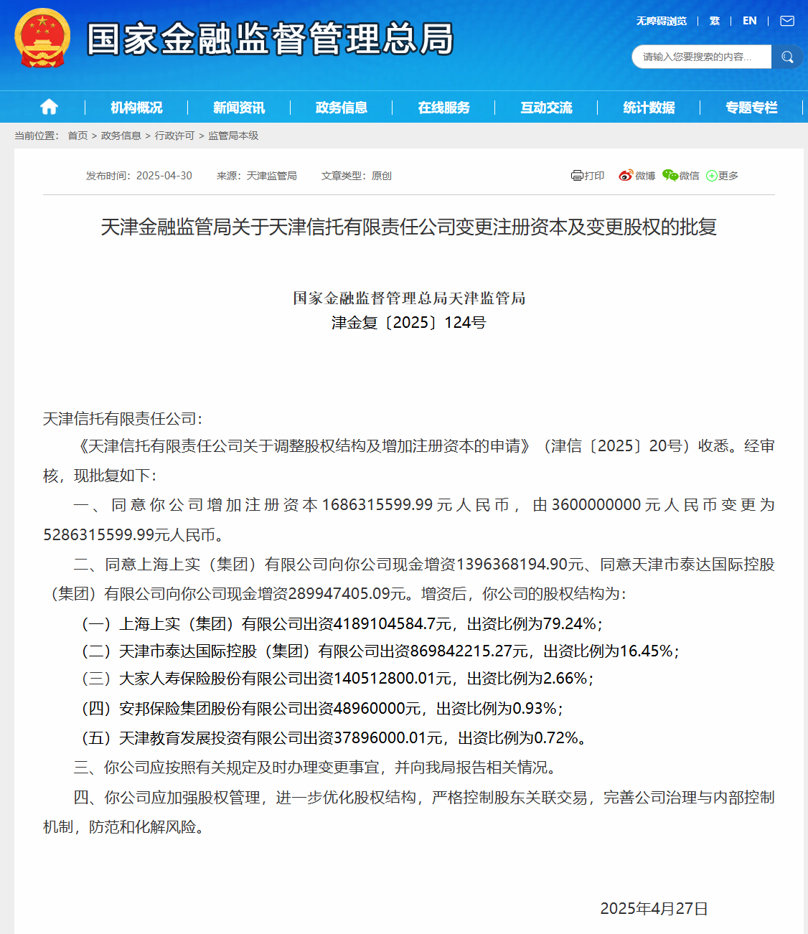The image size is (808, 934).
Task: Click document number 津金复〔2025〕124号
Action: (x=409, y=323)
